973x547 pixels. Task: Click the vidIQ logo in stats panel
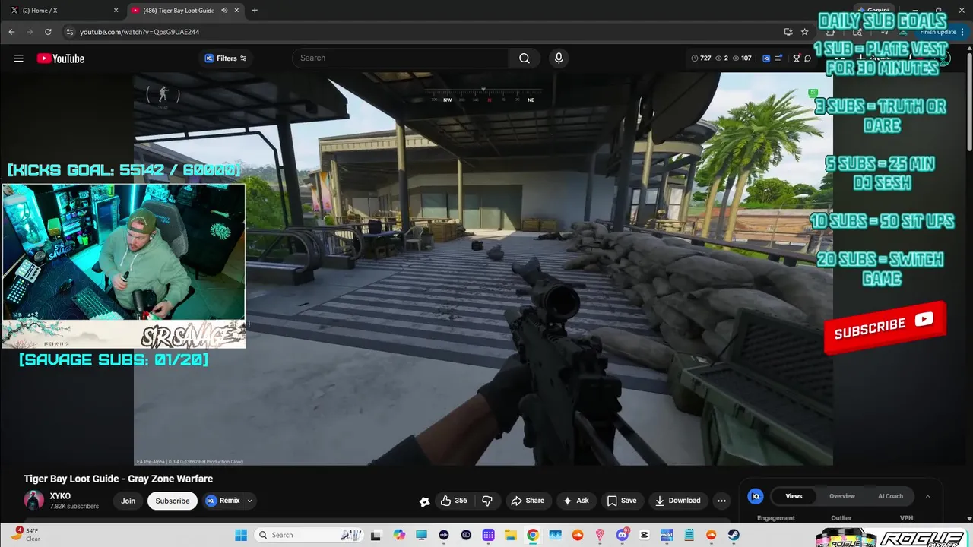pyautogui.click(x=755, y=496)
